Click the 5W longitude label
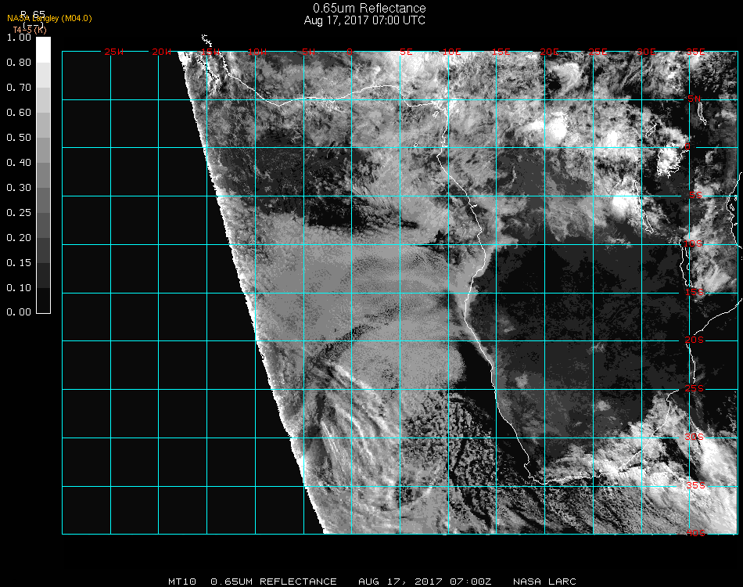The height and width of the screenshot is (587, 743). [308, 52]
